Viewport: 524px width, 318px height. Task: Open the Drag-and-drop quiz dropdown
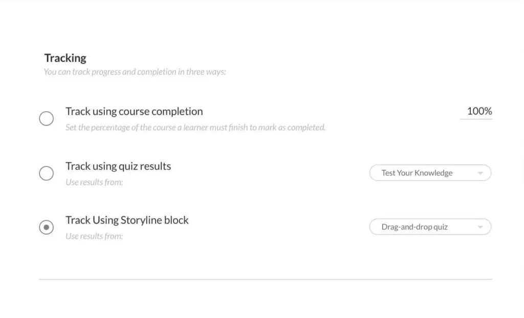coord(430,227)
